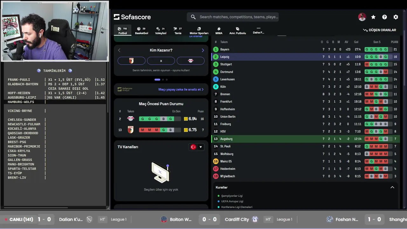Click the HAMBURG-WOLFS line in notes
Viewport: 407px width, 229px height.
click(x=21, y=102)
